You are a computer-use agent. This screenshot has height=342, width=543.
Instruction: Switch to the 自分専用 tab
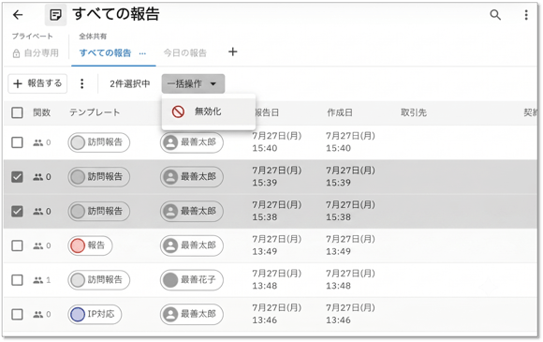[x=36, y=53]
